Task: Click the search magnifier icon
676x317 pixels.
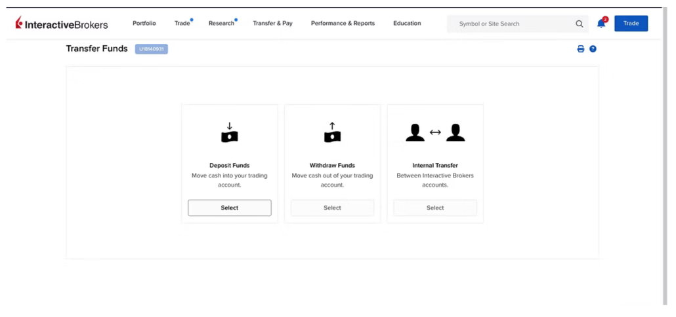Action: click(x=579, y=24)
